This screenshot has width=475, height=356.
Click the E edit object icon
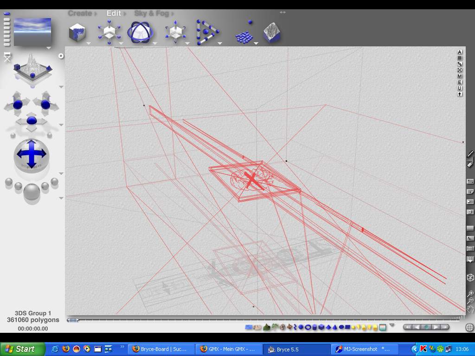(460, 83)
